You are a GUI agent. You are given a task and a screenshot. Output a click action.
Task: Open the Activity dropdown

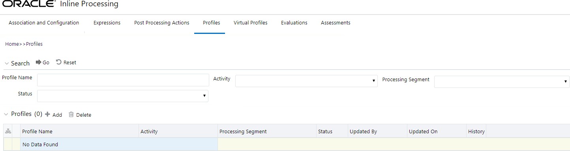point(306,81)
